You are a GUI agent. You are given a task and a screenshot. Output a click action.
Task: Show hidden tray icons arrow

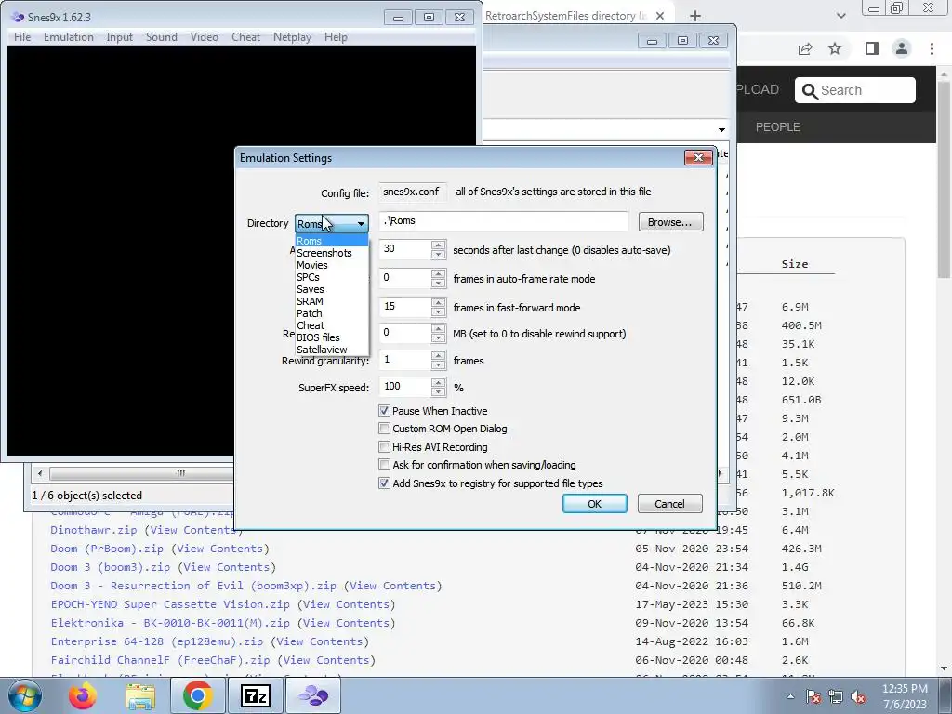(x=790, y=696)
